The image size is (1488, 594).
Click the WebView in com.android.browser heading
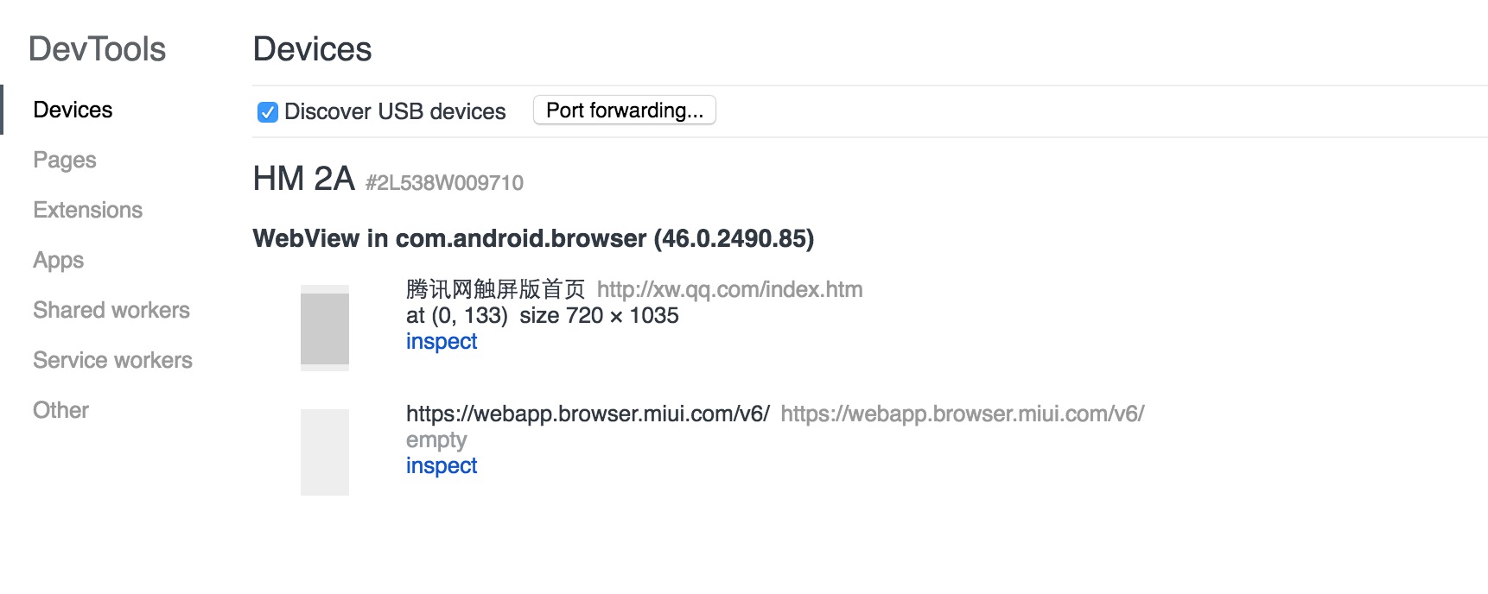(533, 238)
